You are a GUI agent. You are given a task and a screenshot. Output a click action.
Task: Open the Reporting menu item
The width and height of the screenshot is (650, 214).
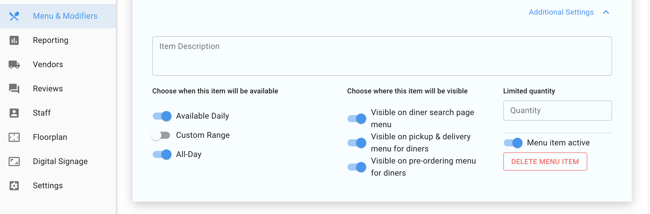click(51, 40)
